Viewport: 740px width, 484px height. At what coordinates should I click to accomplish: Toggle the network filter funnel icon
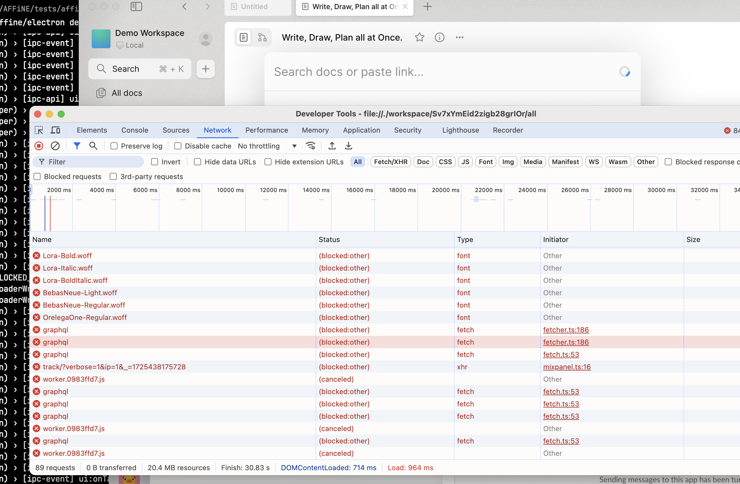77,146
